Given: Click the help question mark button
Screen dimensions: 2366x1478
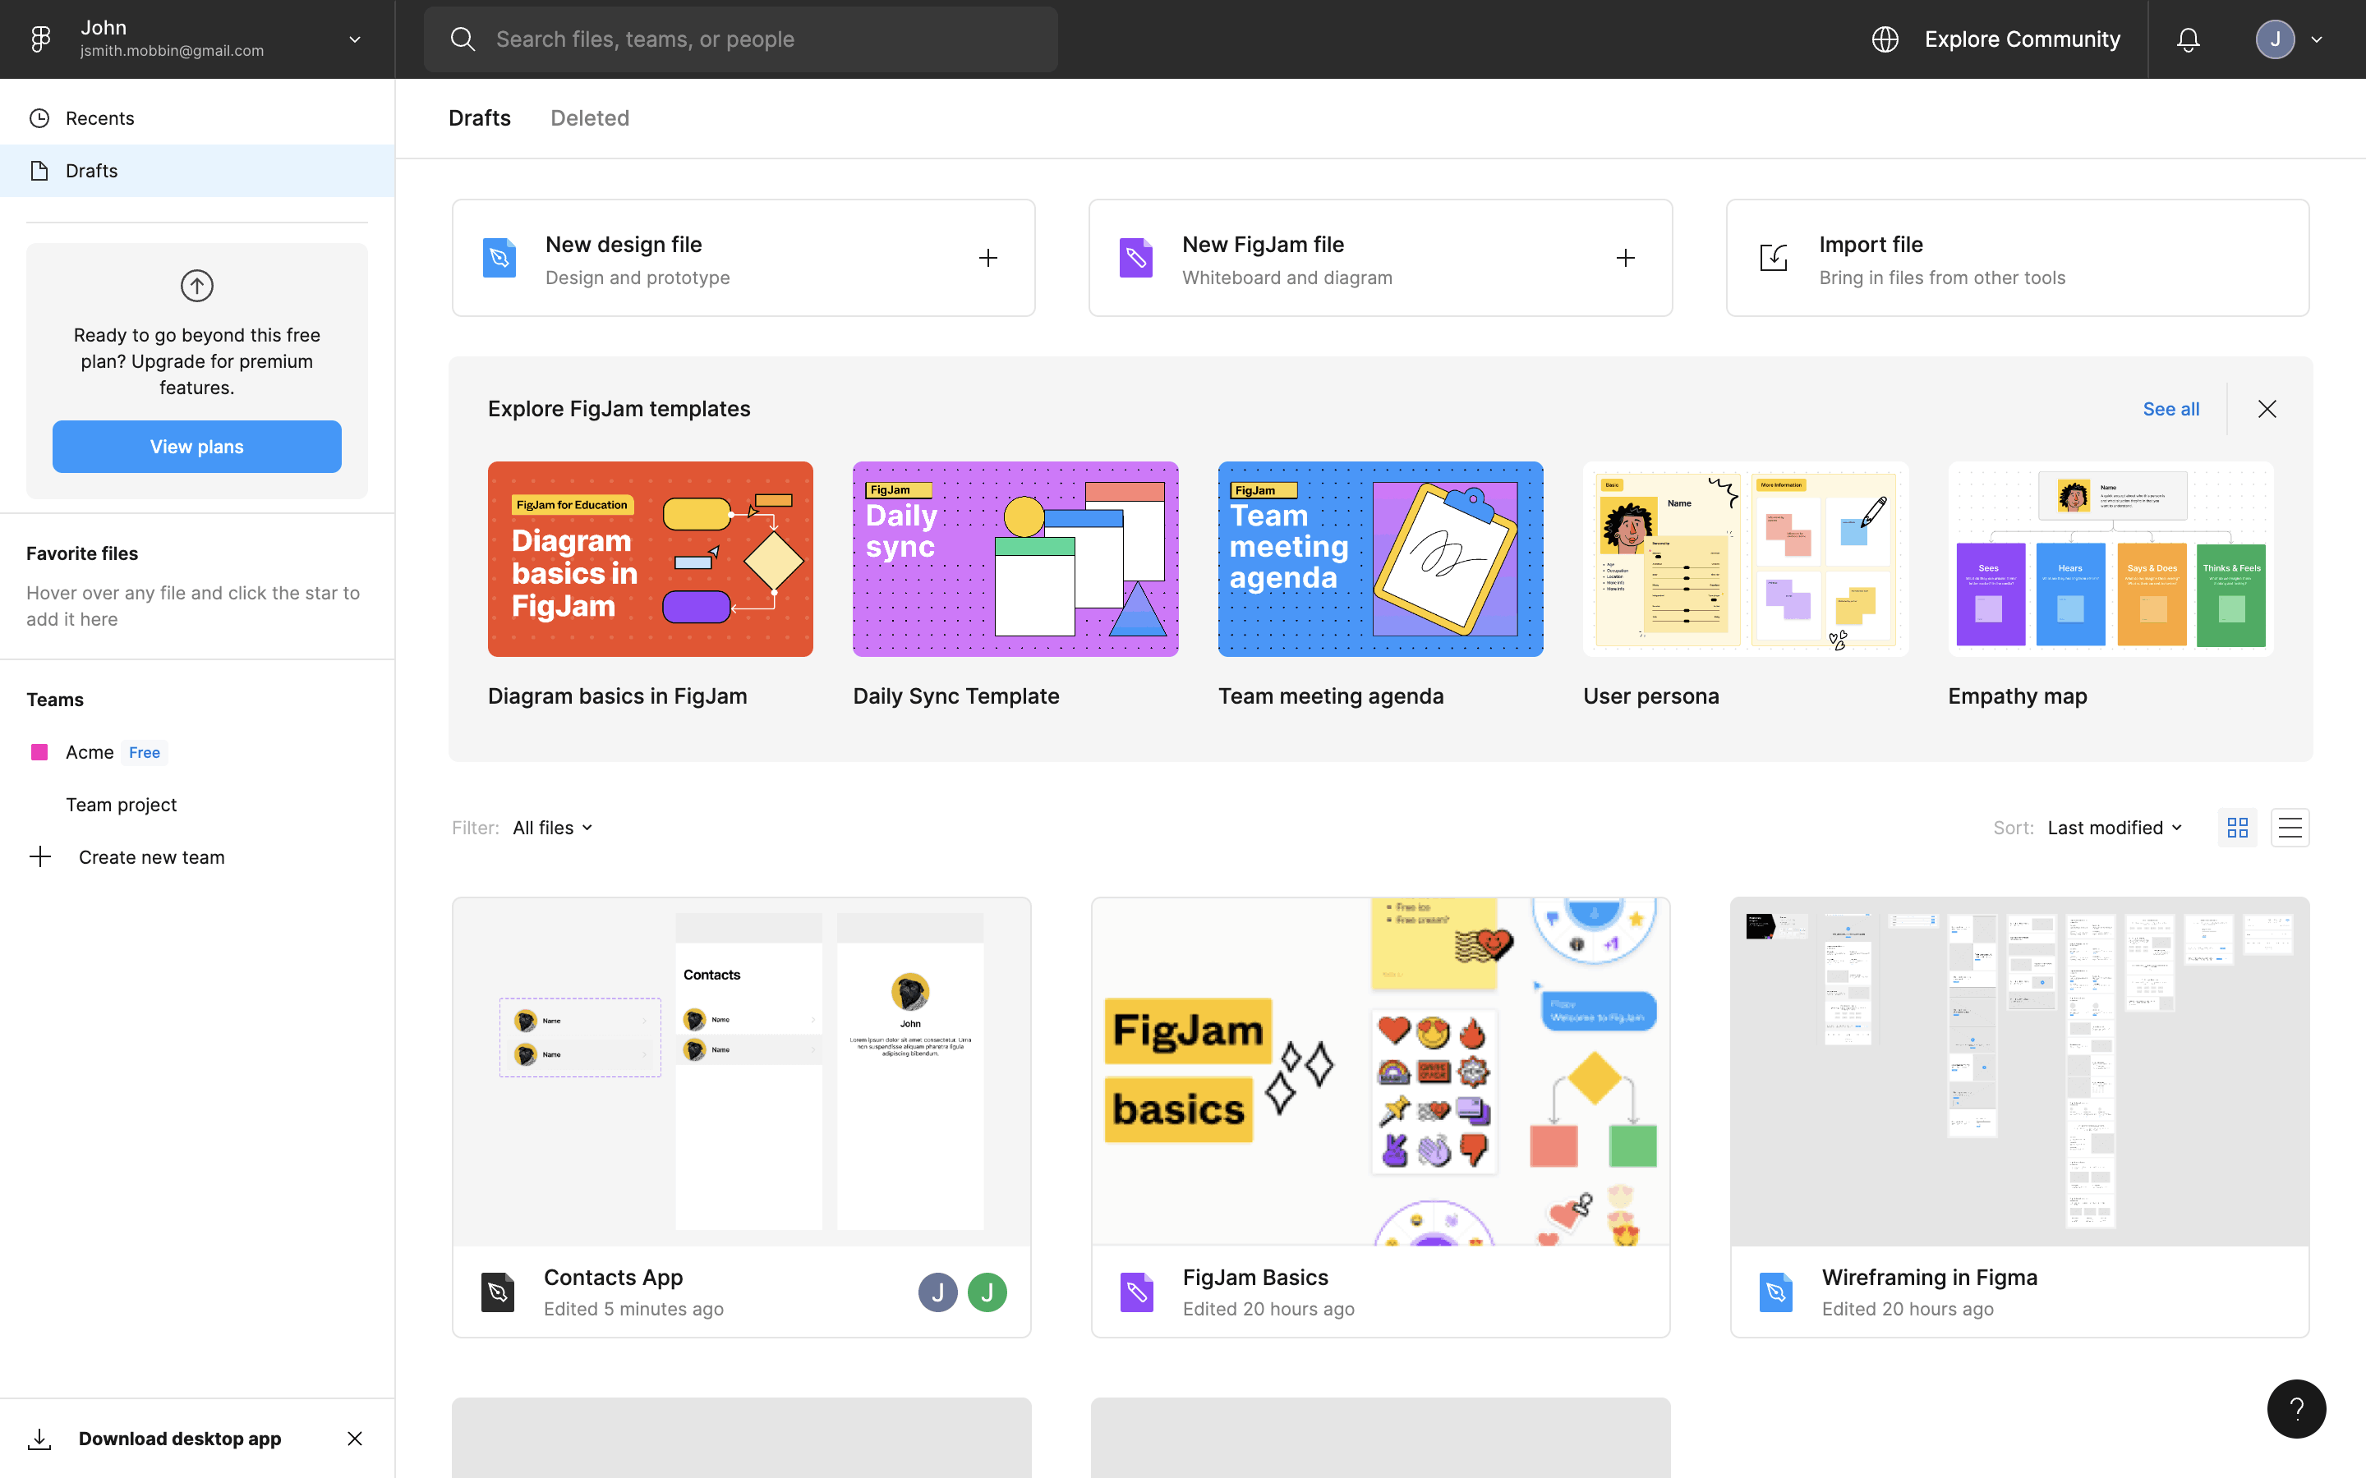Looking at the screenshot, I should click(2295, 1407).
